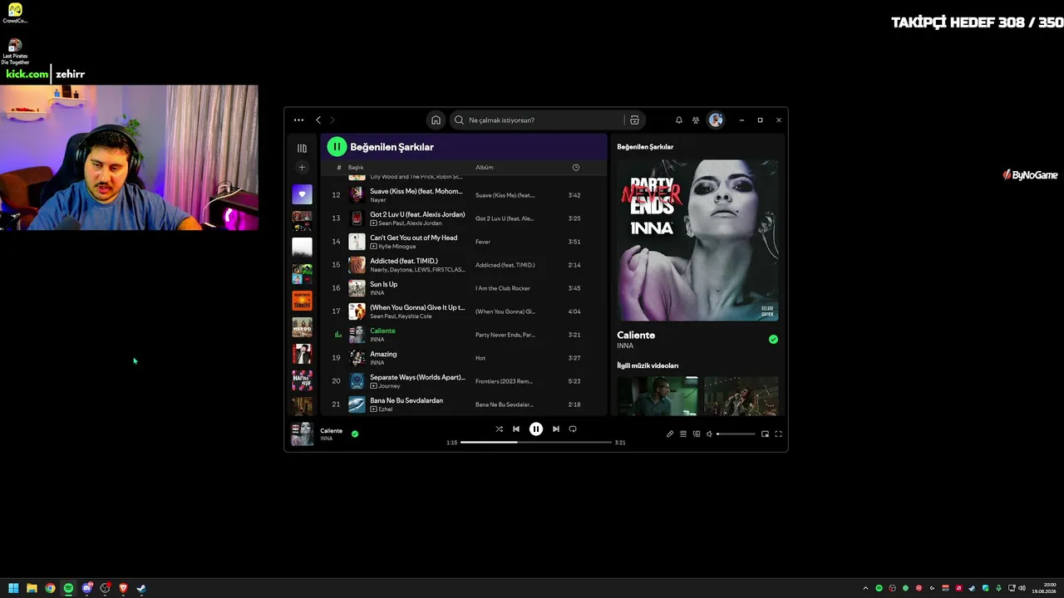The height and width of the screenshot is (598, 1064).
Task: Skip to the previous track
Action: (x=516, y=429)
